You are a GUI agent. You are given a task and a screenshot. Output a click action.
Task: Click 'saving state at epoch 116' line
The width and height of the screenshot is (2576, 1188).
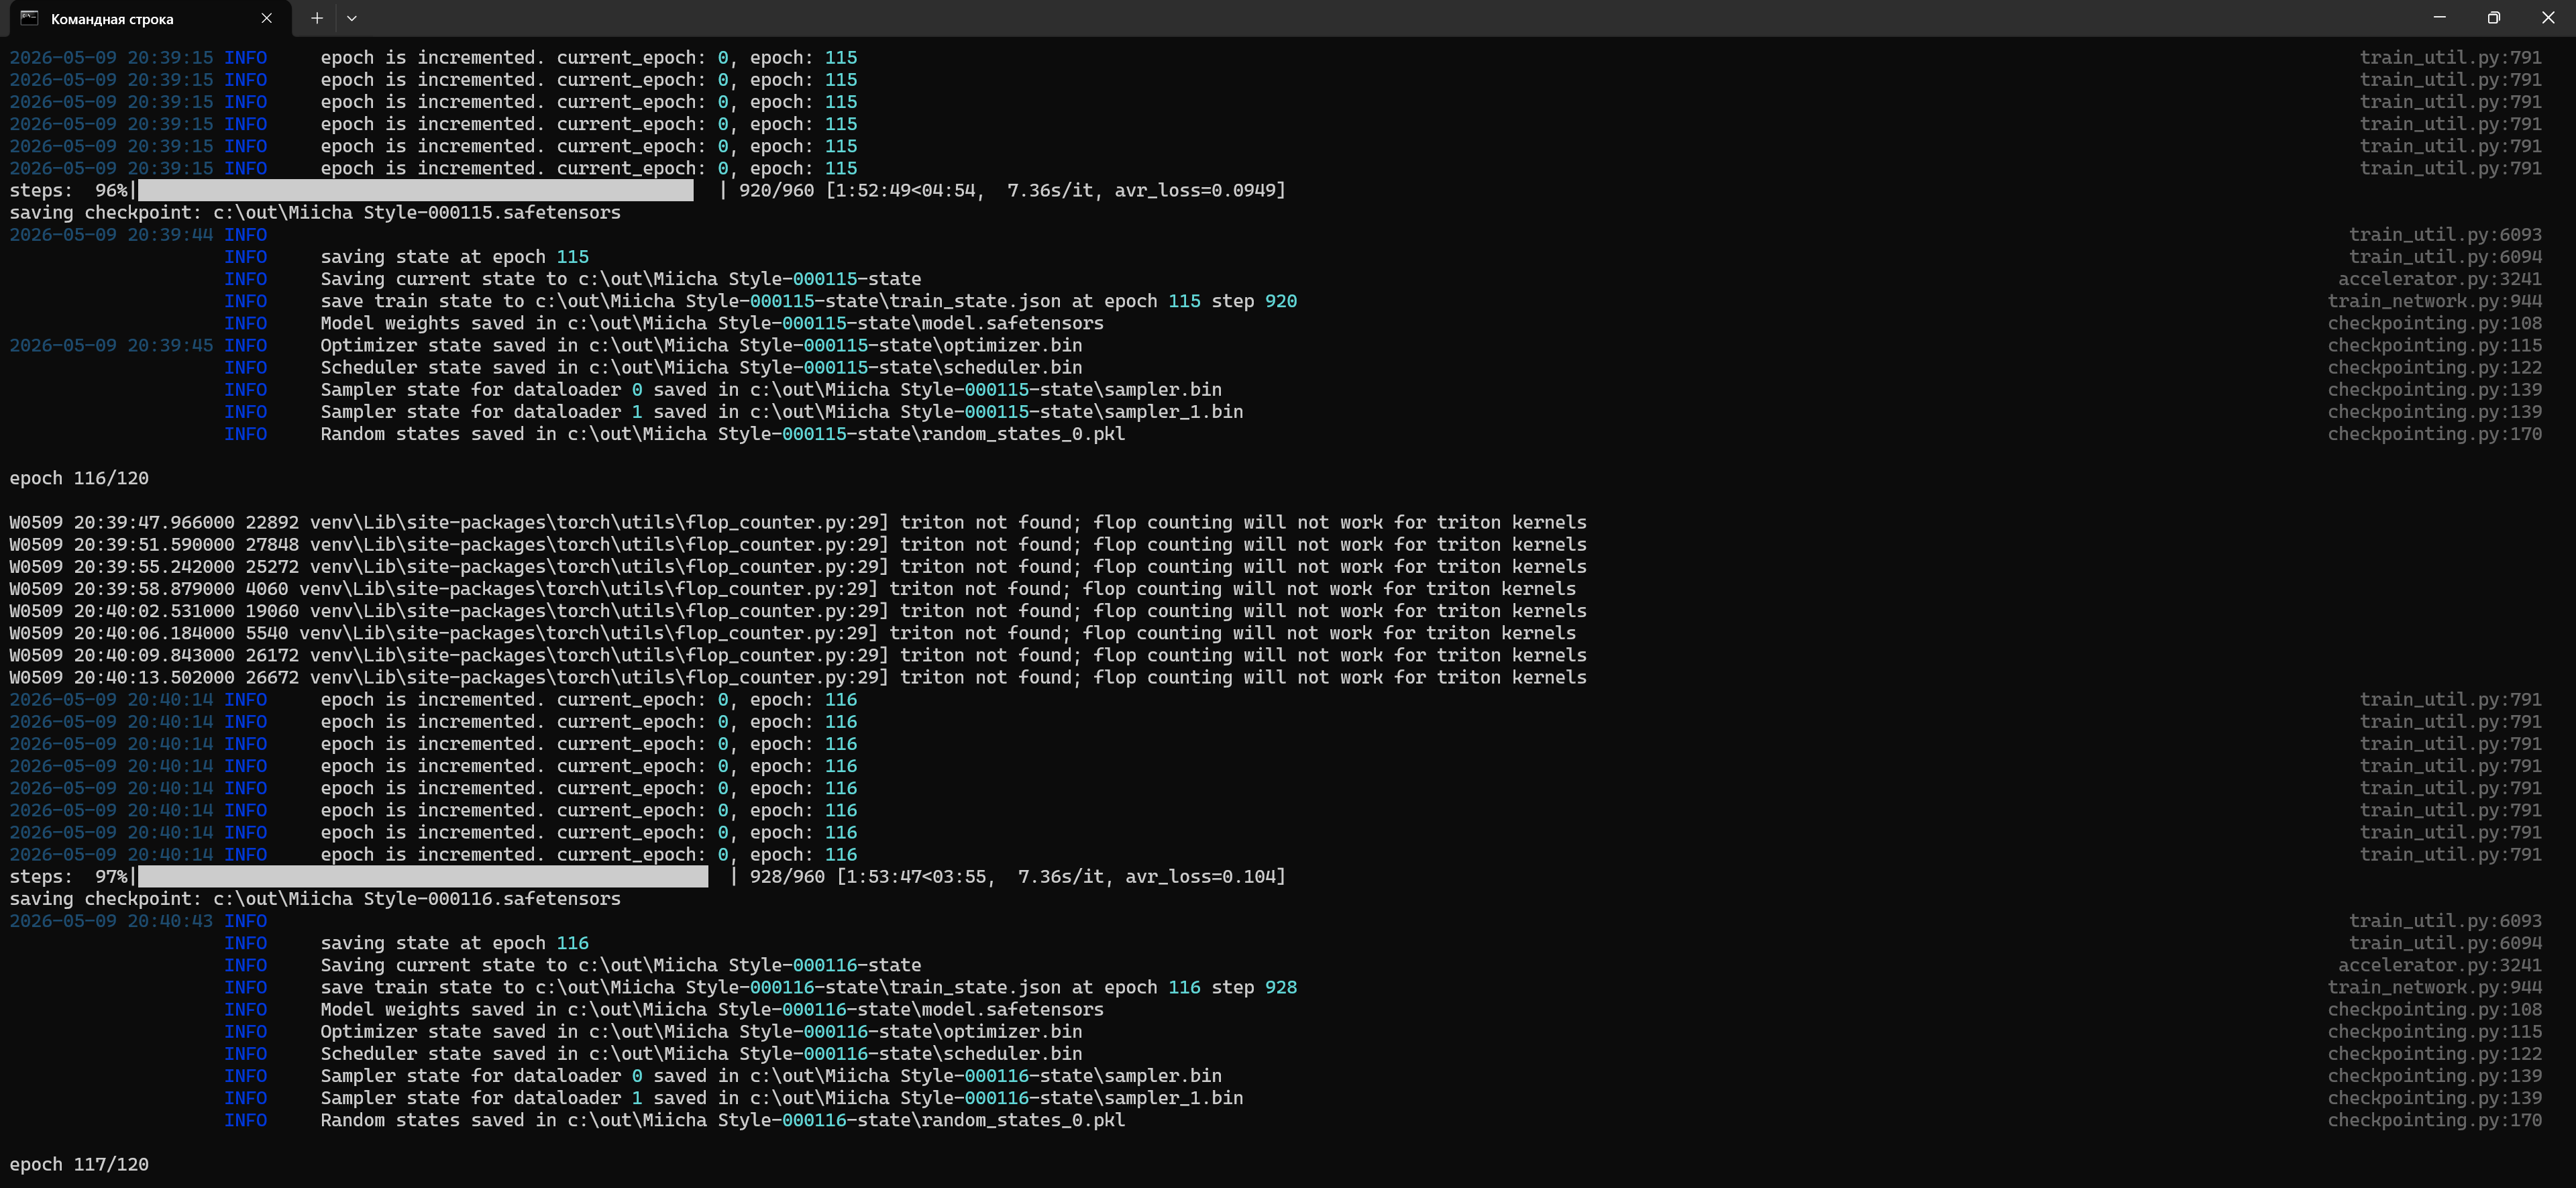(x=454, y=943)
